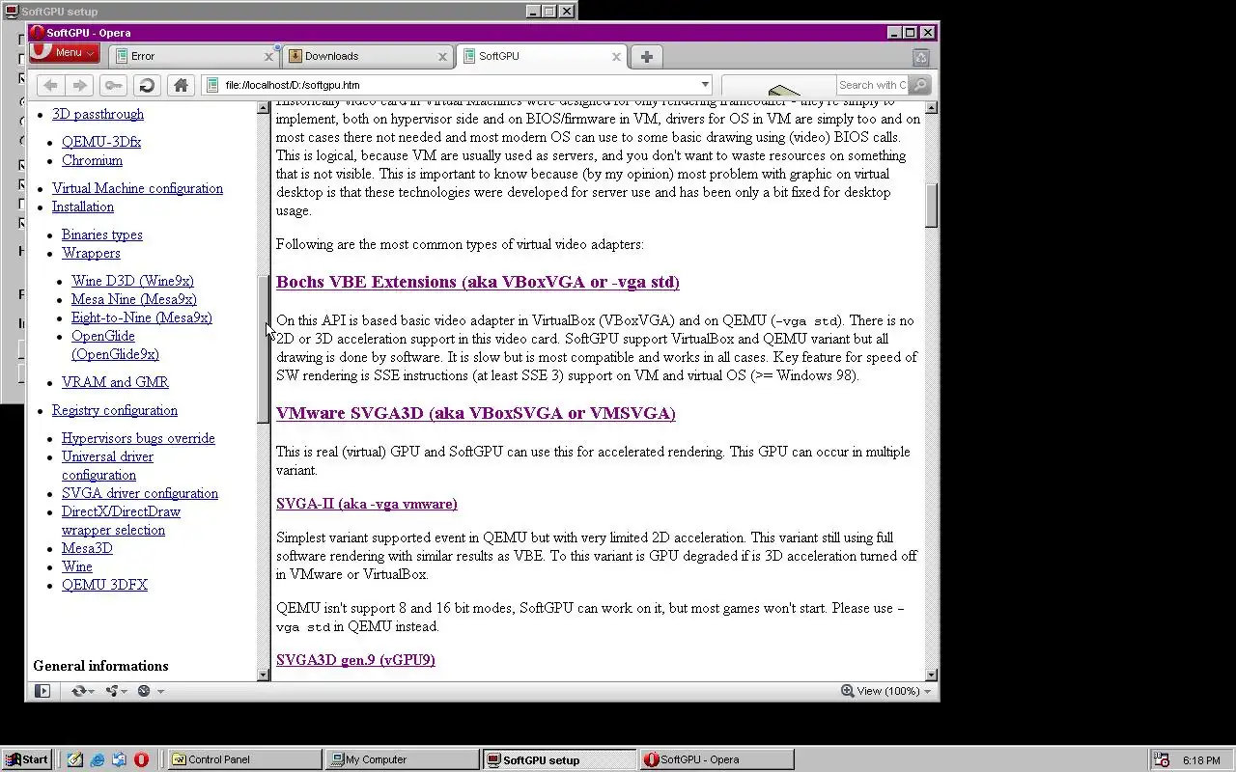Follow the 3D passthrough link

(98, 114)
